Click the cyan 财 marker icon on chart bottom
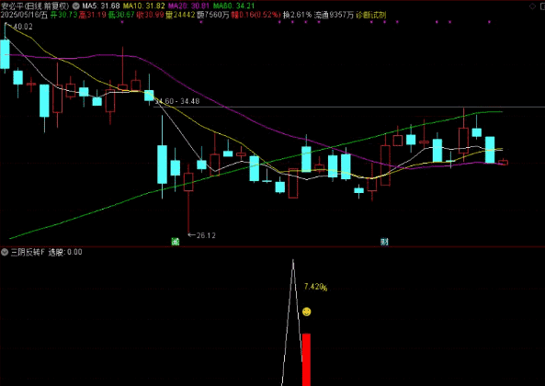Viewport: 545px width, 386px height. (384, 242)
